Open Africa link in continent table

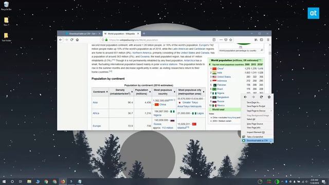coord(96,113)
